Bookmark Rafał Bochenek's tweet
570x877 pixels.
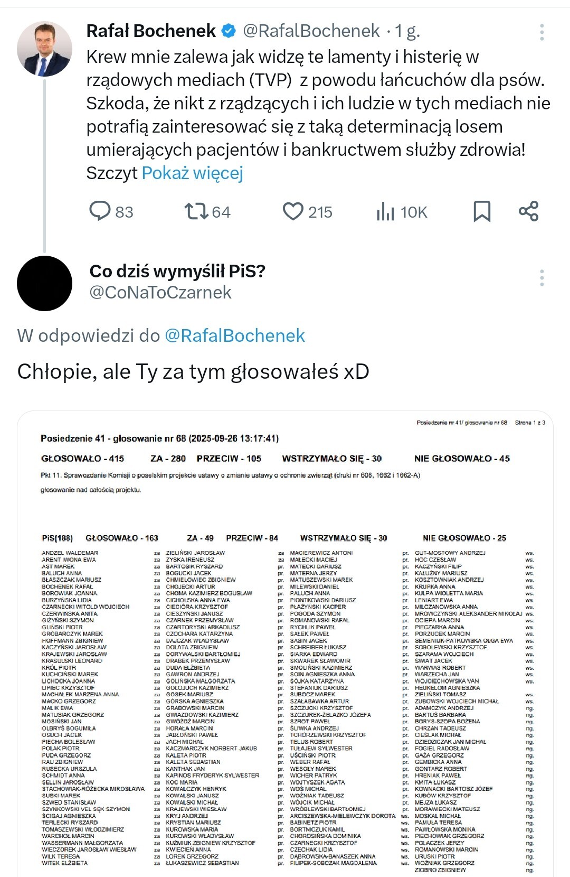[x=482, y=211]
